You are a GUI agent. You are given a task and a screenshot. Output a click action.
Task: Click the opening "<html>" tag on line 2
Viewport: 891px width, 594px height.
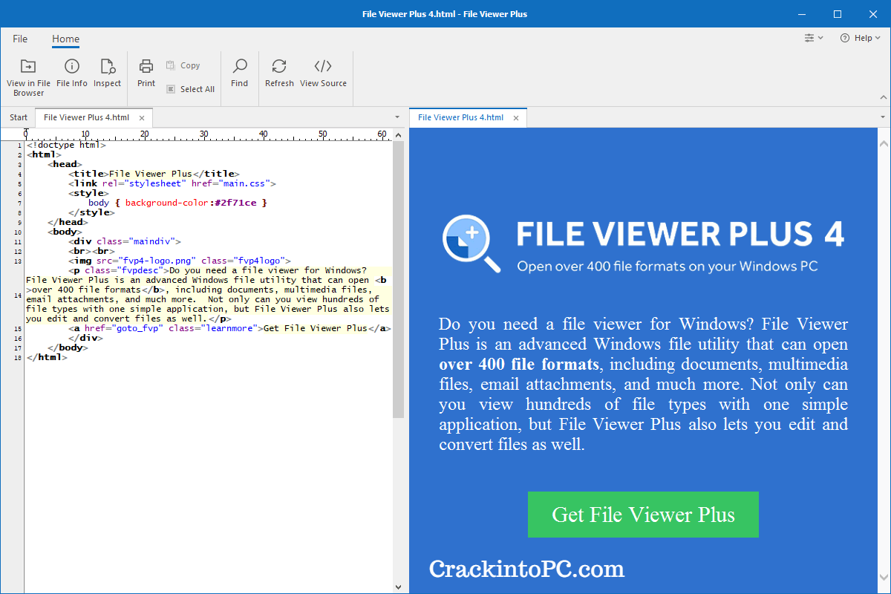(x=44, y=154)
